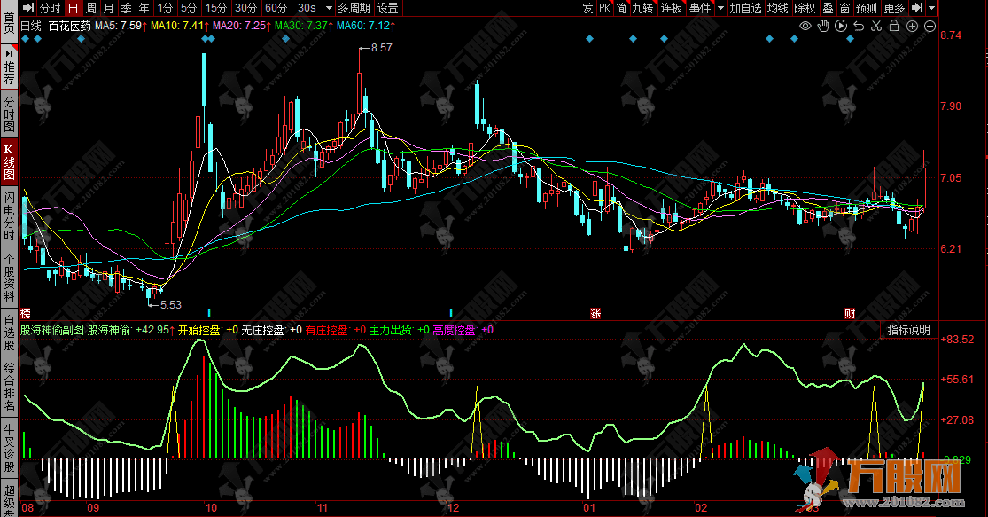Click the 事件 events button
988x517 pixels.
[700, 8]
